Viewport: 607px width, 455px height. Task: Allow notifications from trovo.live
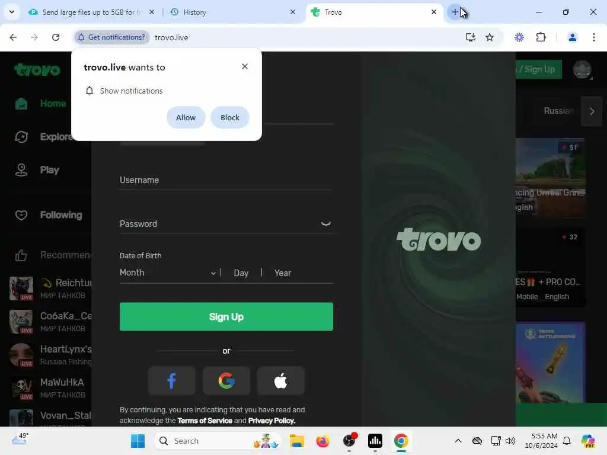point(186,118)
